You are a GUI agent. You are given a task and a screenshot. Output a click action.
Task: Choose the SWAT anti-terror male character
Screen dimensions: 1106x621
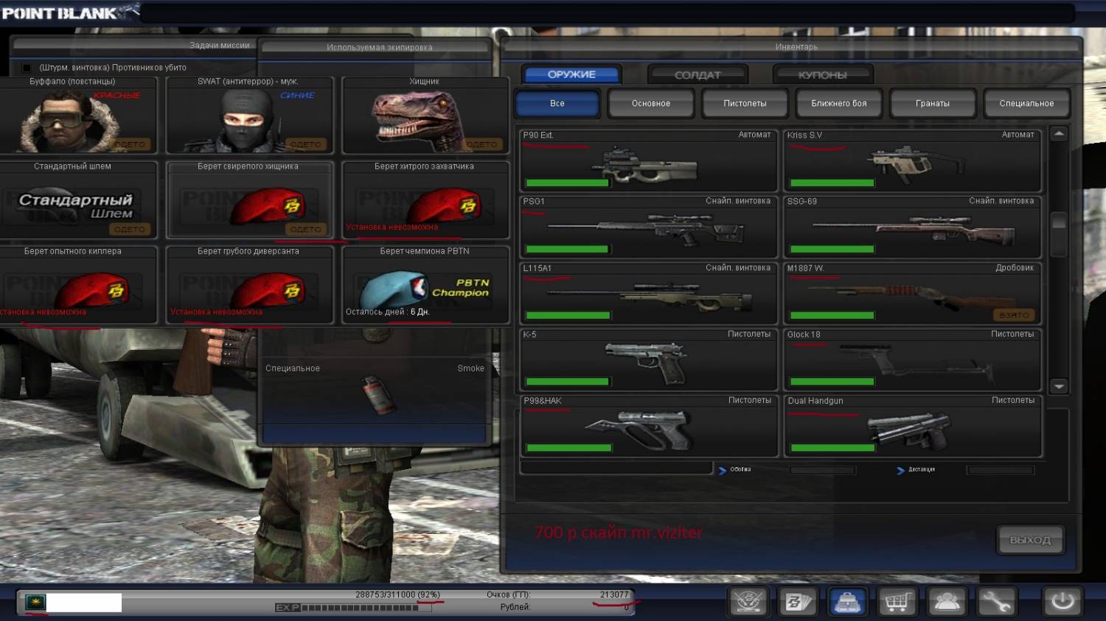(249, 115)
